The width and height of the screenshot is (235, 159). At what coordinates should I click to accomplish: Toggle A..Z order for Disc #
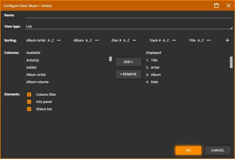(x=126, y=40)
